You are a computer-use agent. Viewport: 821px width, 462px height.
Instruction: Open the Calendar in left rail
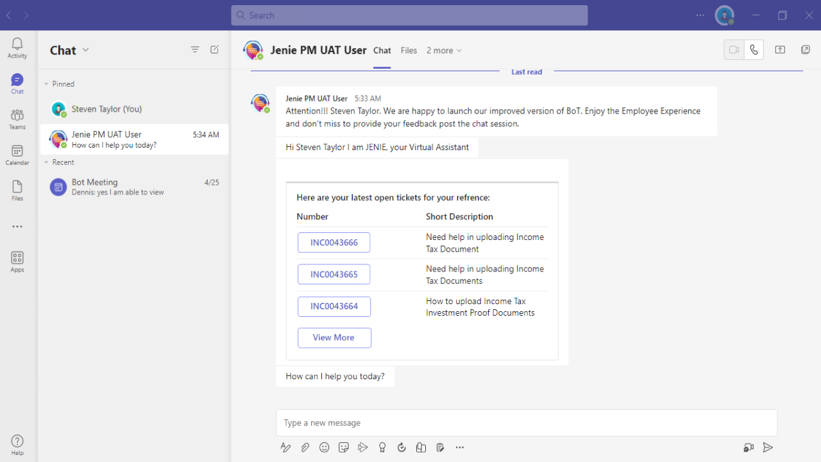17,155
